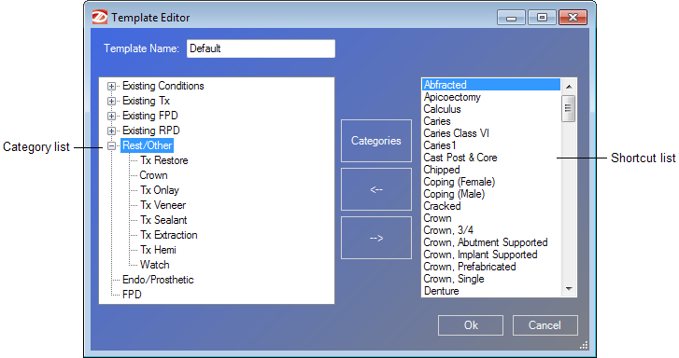The width and height of the screenshot is (679, 358).
Task: Select Tx Sealant tree item
Action: 163,220
